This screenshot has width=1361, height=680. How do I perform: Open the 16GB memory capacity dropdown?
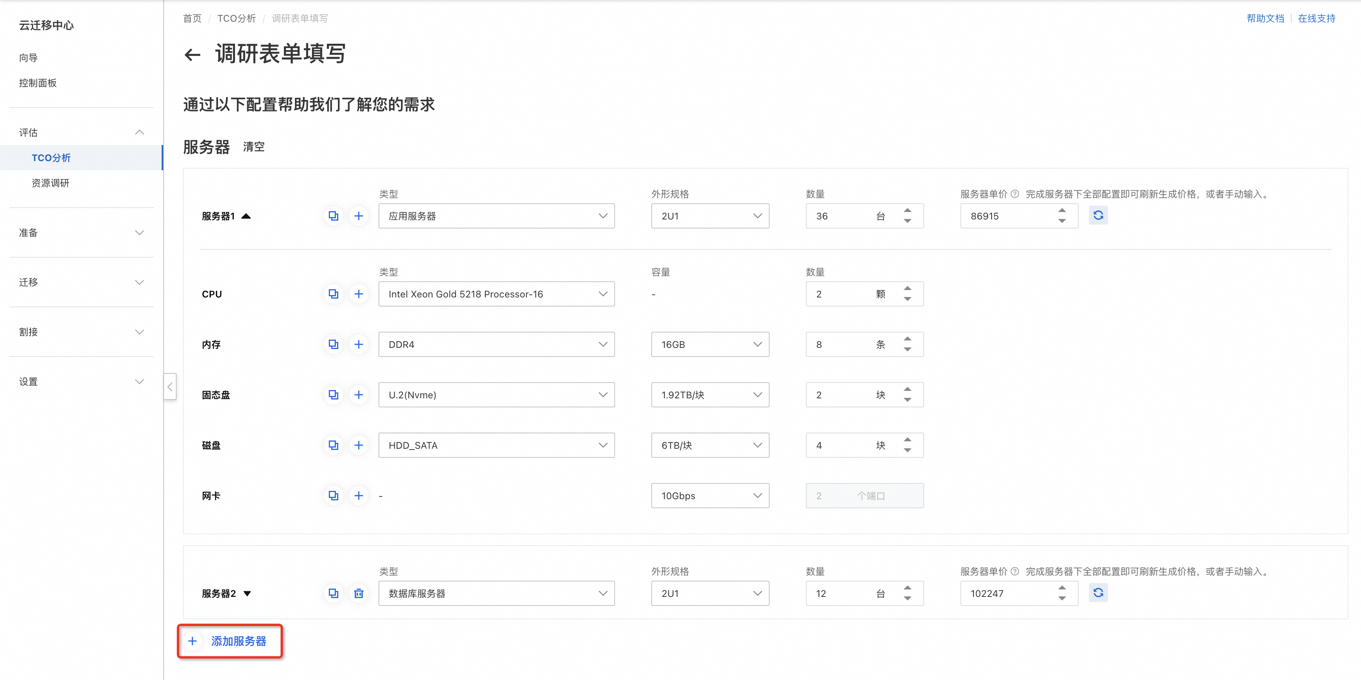[x=710, y=344]
